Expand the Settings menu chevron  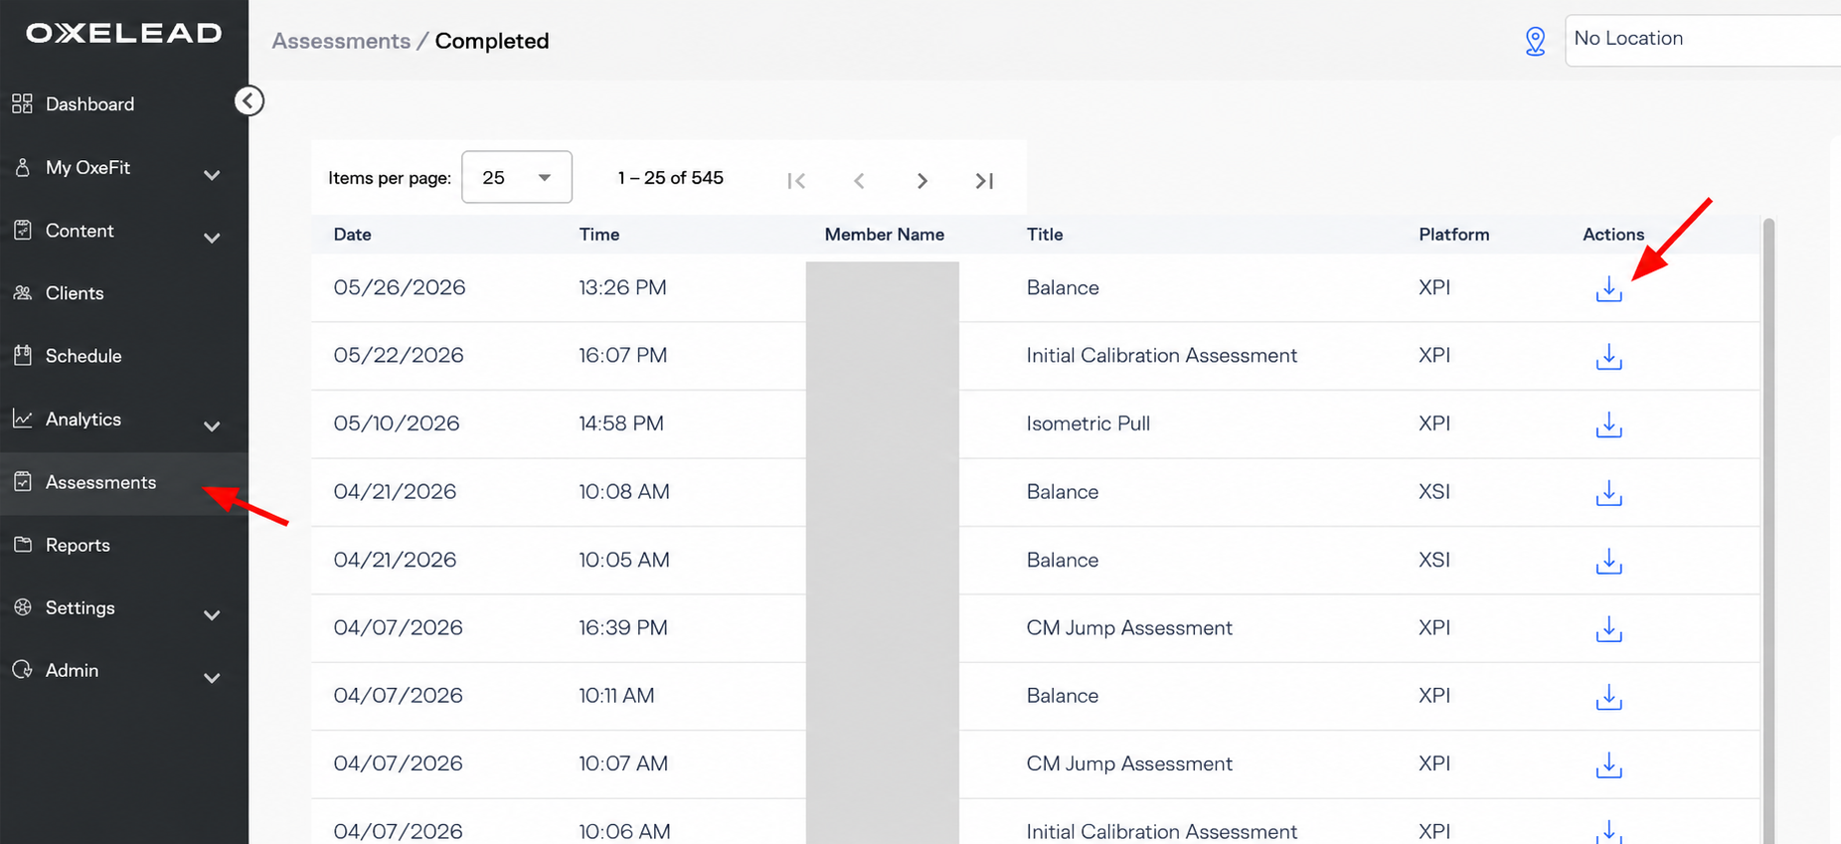pyautogui.click(x=212, y=615)
